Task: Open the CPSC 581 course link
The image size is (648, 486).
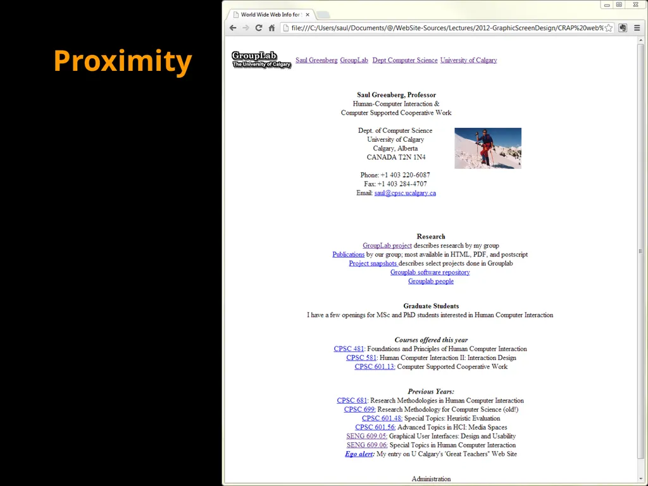Action: point(361,358)
